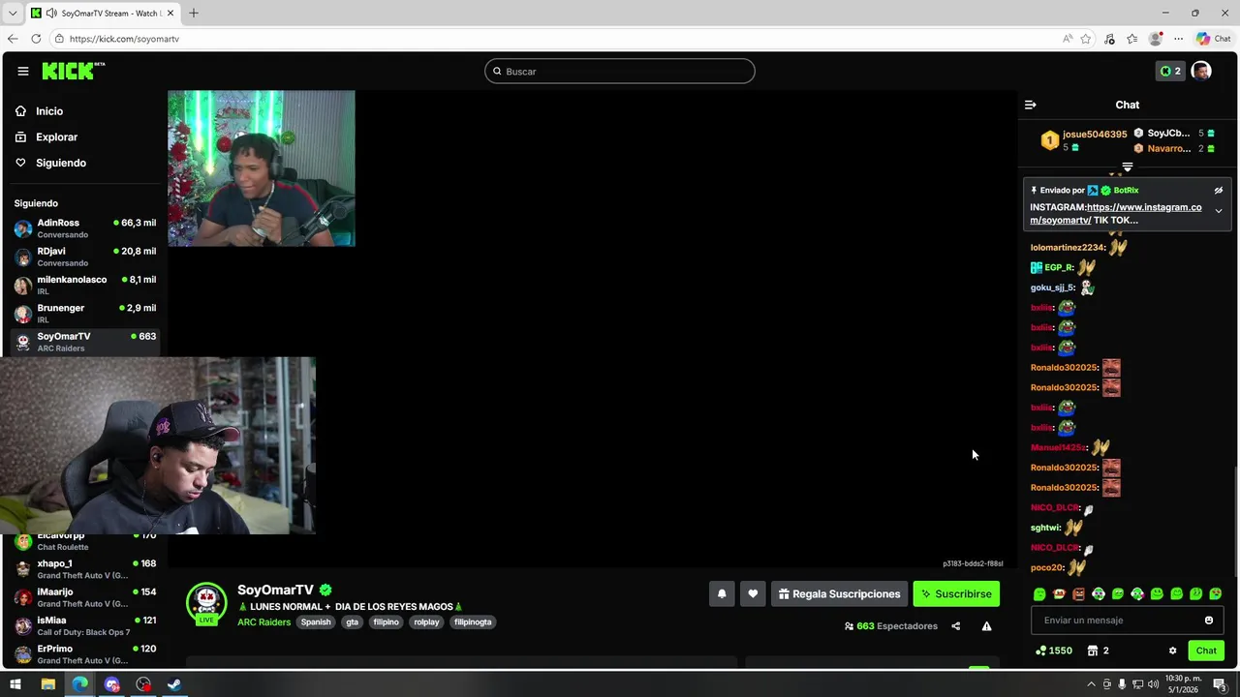Click poco20 username in chat
The image size is (1240, 697).
click(x=1047, y=567)
